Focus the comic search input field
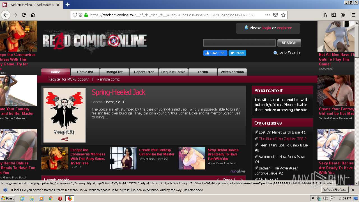359x202 pixels. click(239, 43)
